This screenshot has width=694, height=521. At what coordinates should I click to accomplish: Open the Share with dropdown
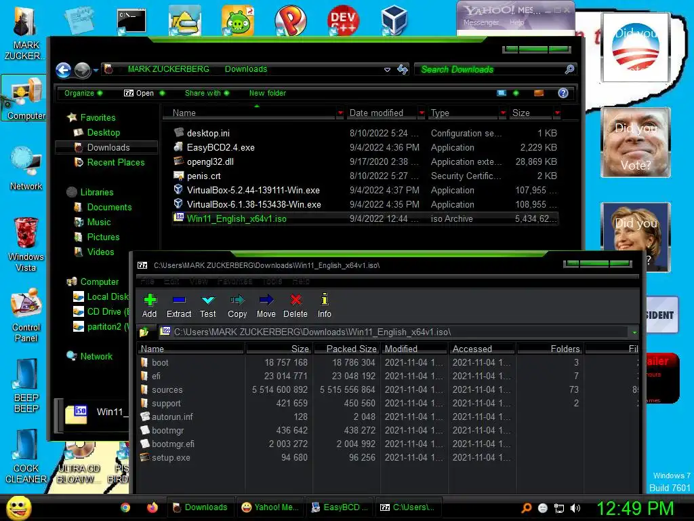click(207, 93)
